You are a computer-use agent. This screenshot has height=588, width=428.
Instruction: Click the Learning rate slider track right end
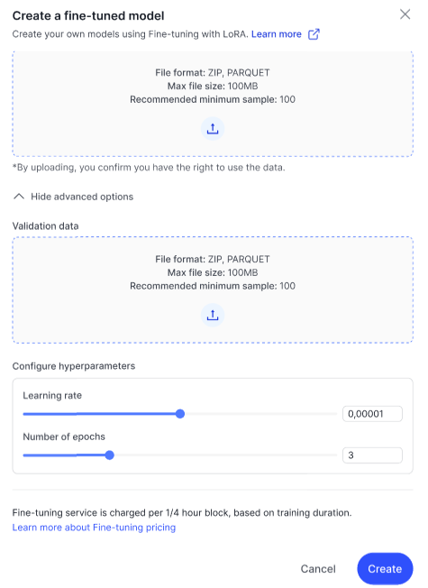click(x=330, y=414)
